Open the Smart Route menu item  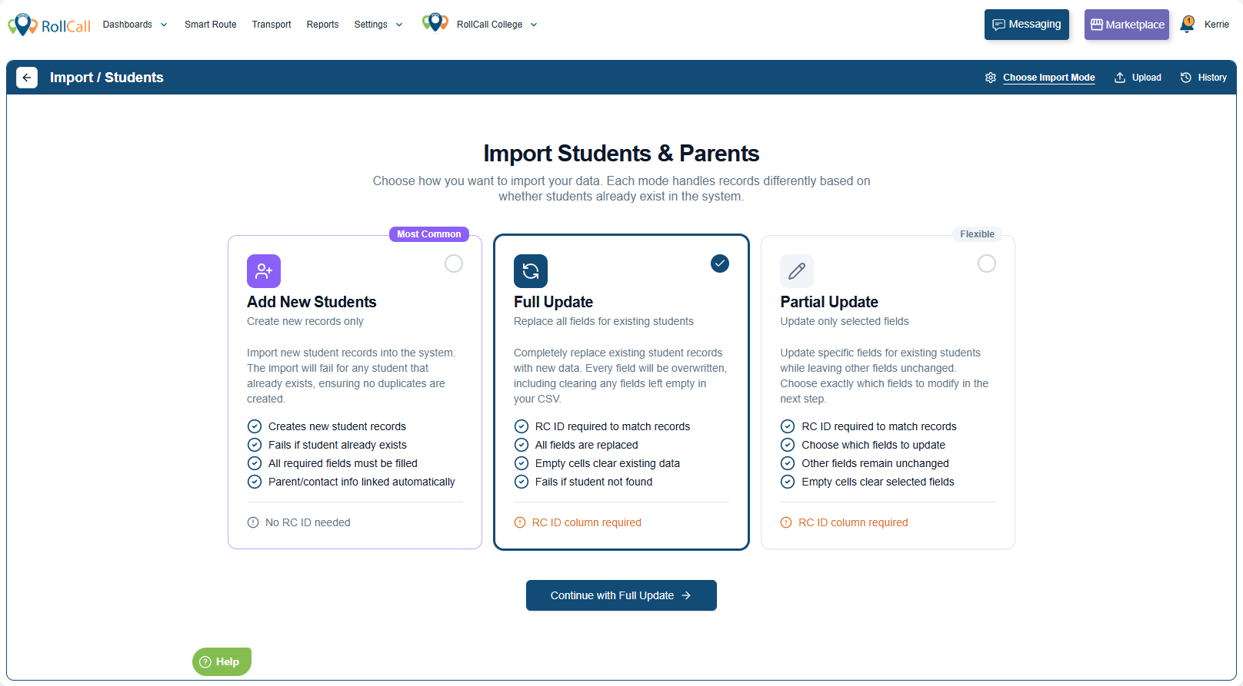click(211, 25)
